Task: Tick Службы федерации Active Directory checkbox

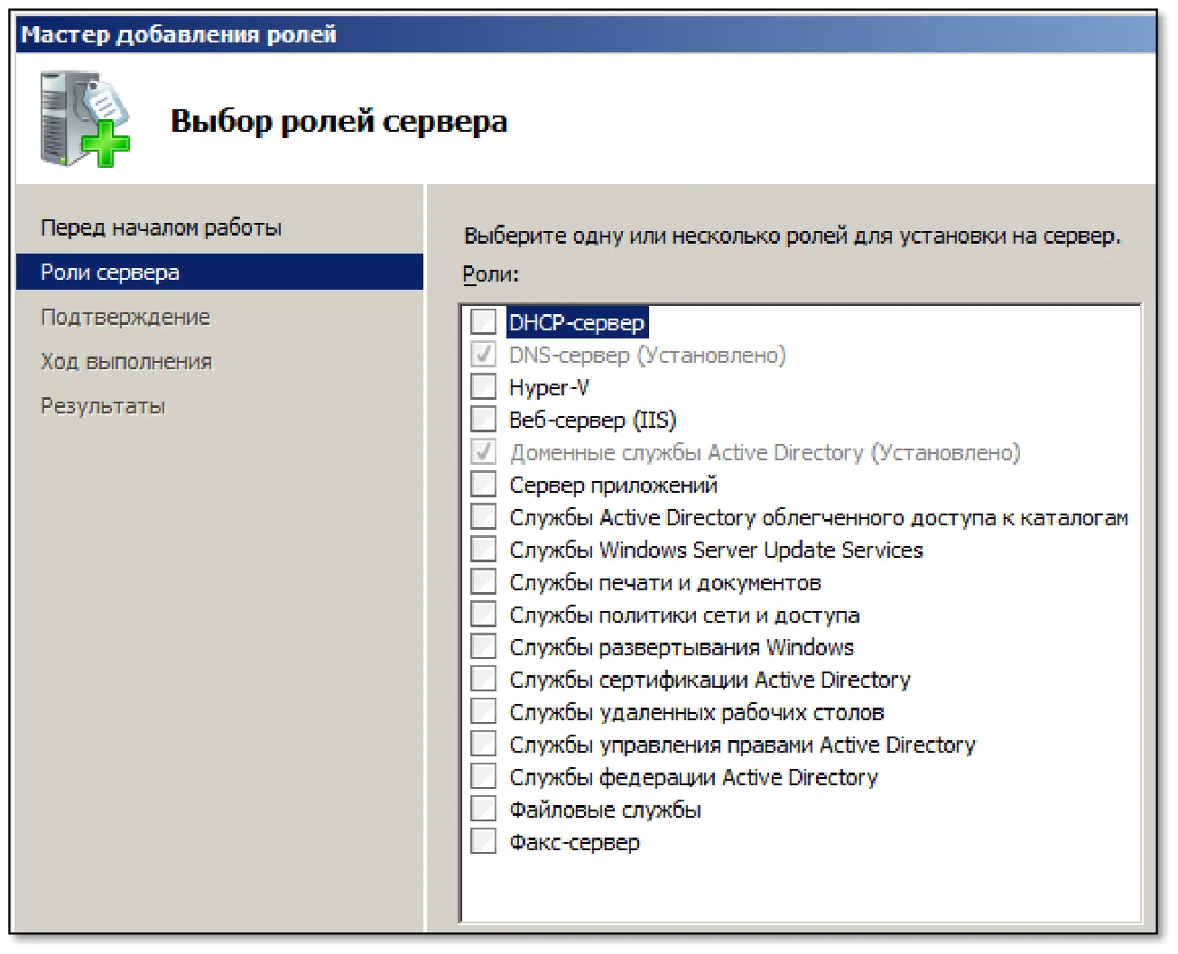Action: click(x=484, y=776)
